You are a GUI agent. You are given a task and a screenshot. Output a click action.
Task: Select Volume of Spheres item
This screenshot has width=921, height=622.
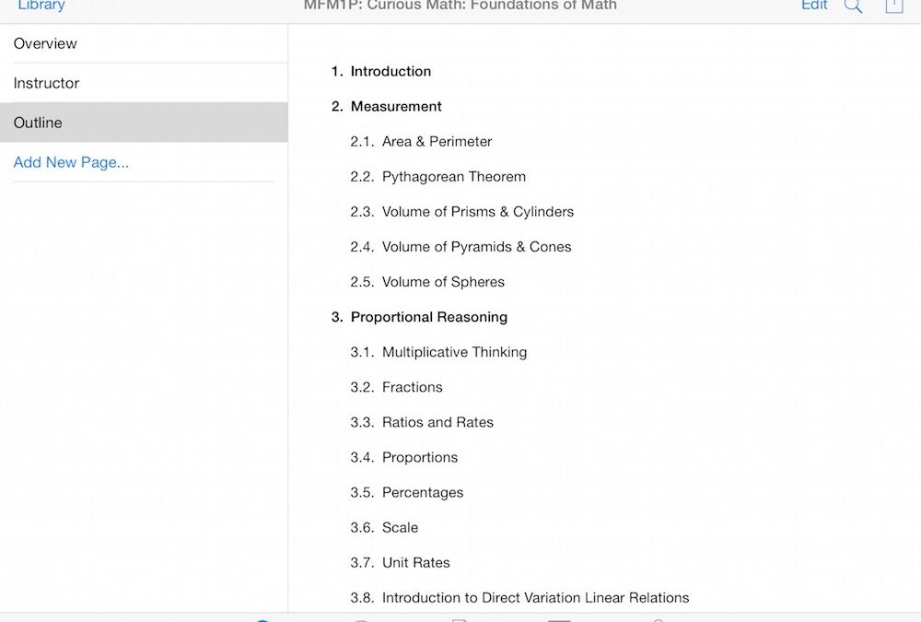(x=443, y=281)
